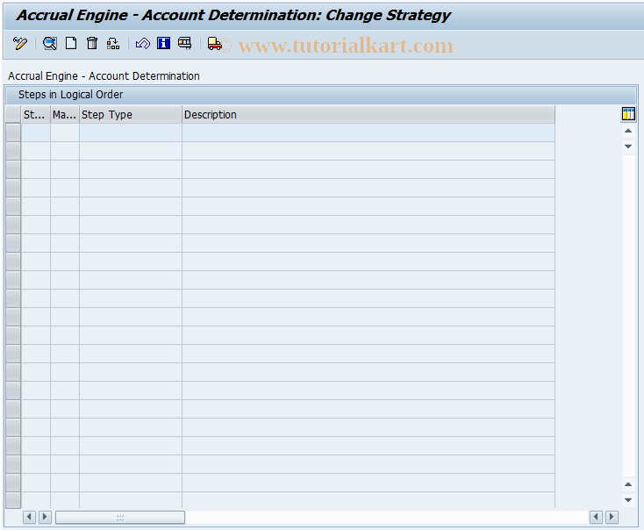Screen dimensions: 644x530
Task: Toggle Display/Change mode with pencil-and-glasses icon
Action: [19, 43]
